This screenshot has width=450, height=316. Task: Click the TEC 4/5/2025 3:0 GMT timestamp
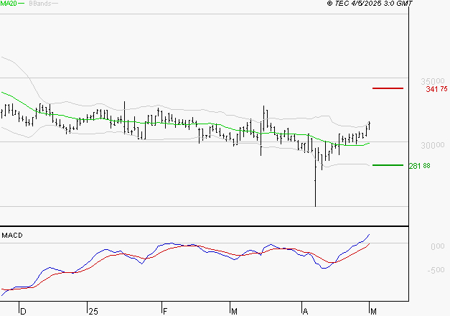click(370, 4)
